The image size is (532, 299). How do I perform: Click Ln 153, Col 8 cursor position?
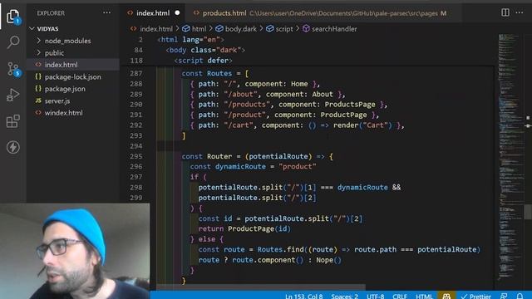click(303, 297)
